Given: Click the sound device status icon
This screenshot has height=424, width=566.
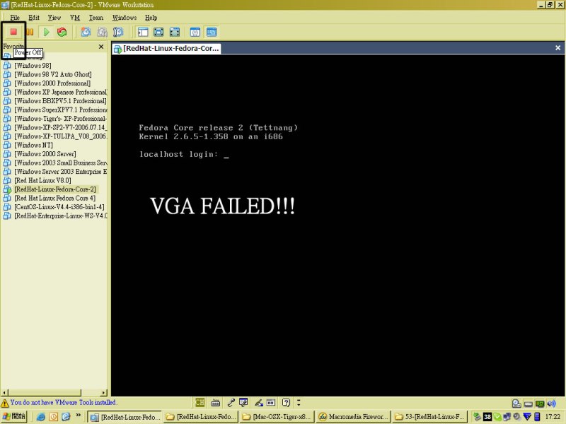Looking at the screenshot, I should [551, 404].
